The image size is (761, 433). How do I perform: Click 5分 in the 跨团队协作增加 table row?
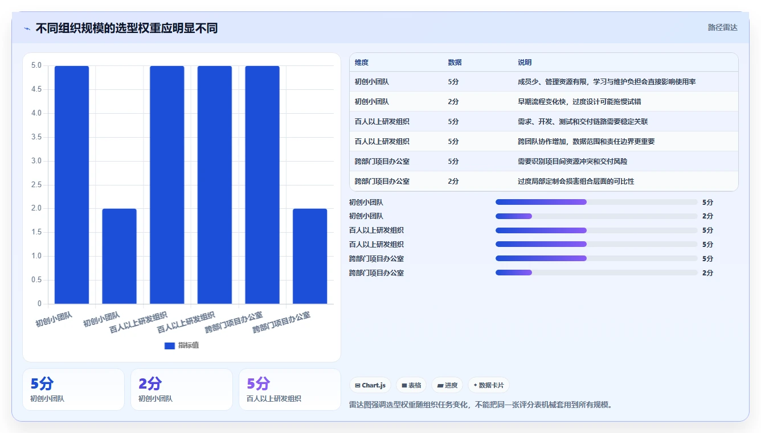coord(453,142)
